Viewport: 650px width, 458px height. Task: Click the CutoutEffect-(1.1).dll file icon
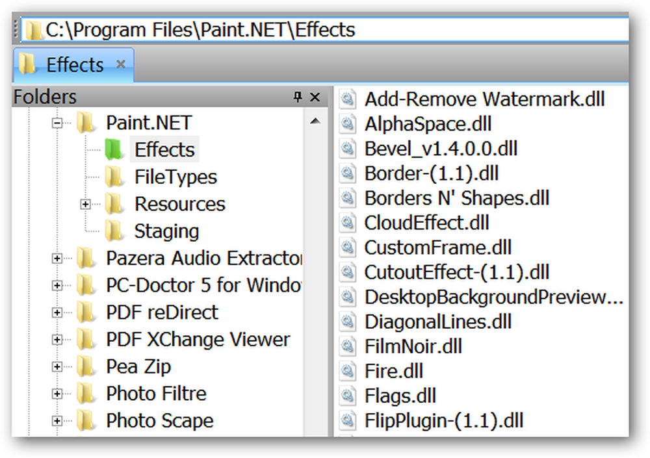[x=347, y=272]
